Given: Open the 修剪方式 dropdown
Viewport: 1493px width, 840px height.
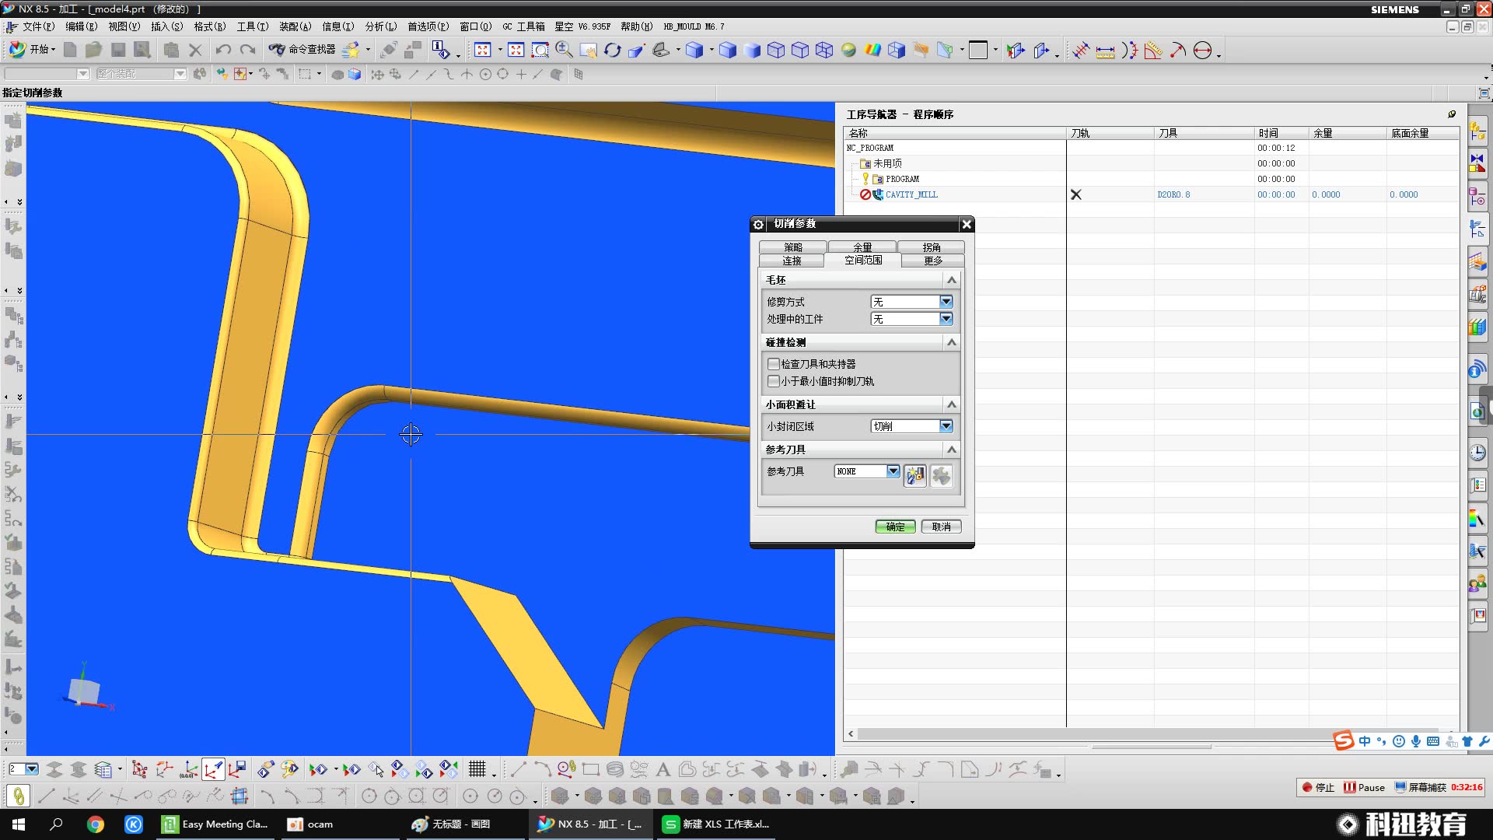Looking at the screenshot, I should pyautogui.click(x=946, y=302).
